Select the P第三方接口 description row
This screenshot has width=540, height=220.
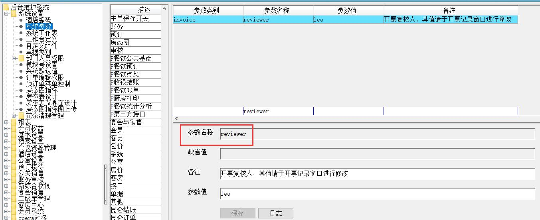(x=135, y=114)
